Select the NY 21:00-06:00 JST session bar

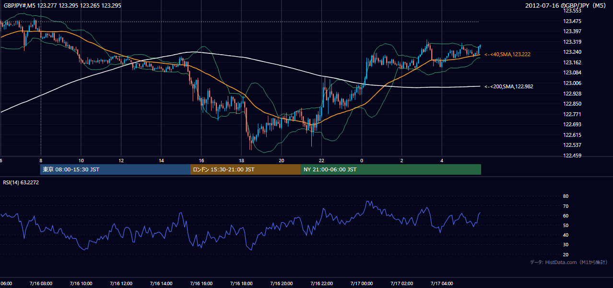[391, 169]
